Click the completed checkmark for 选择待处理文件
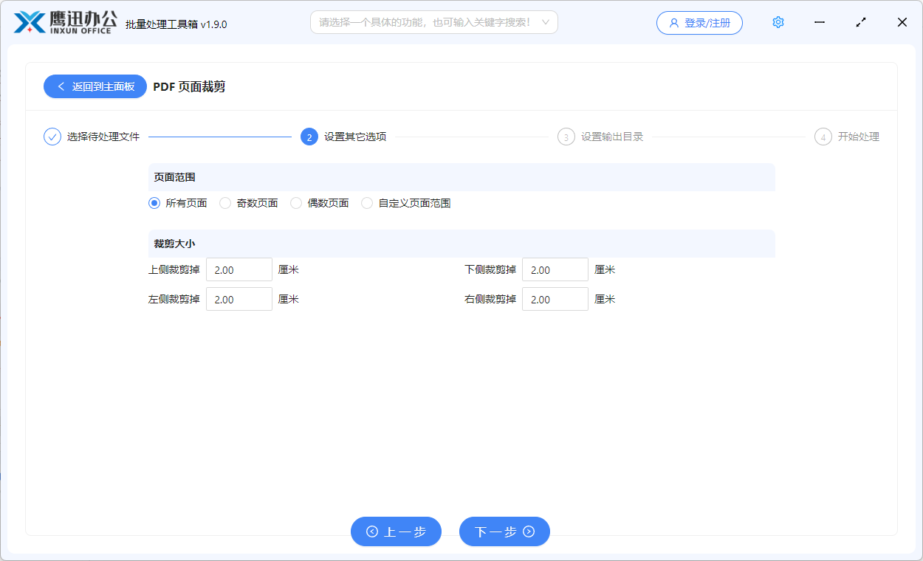Viewport: 923px width, 561px height. coord(51,137)
